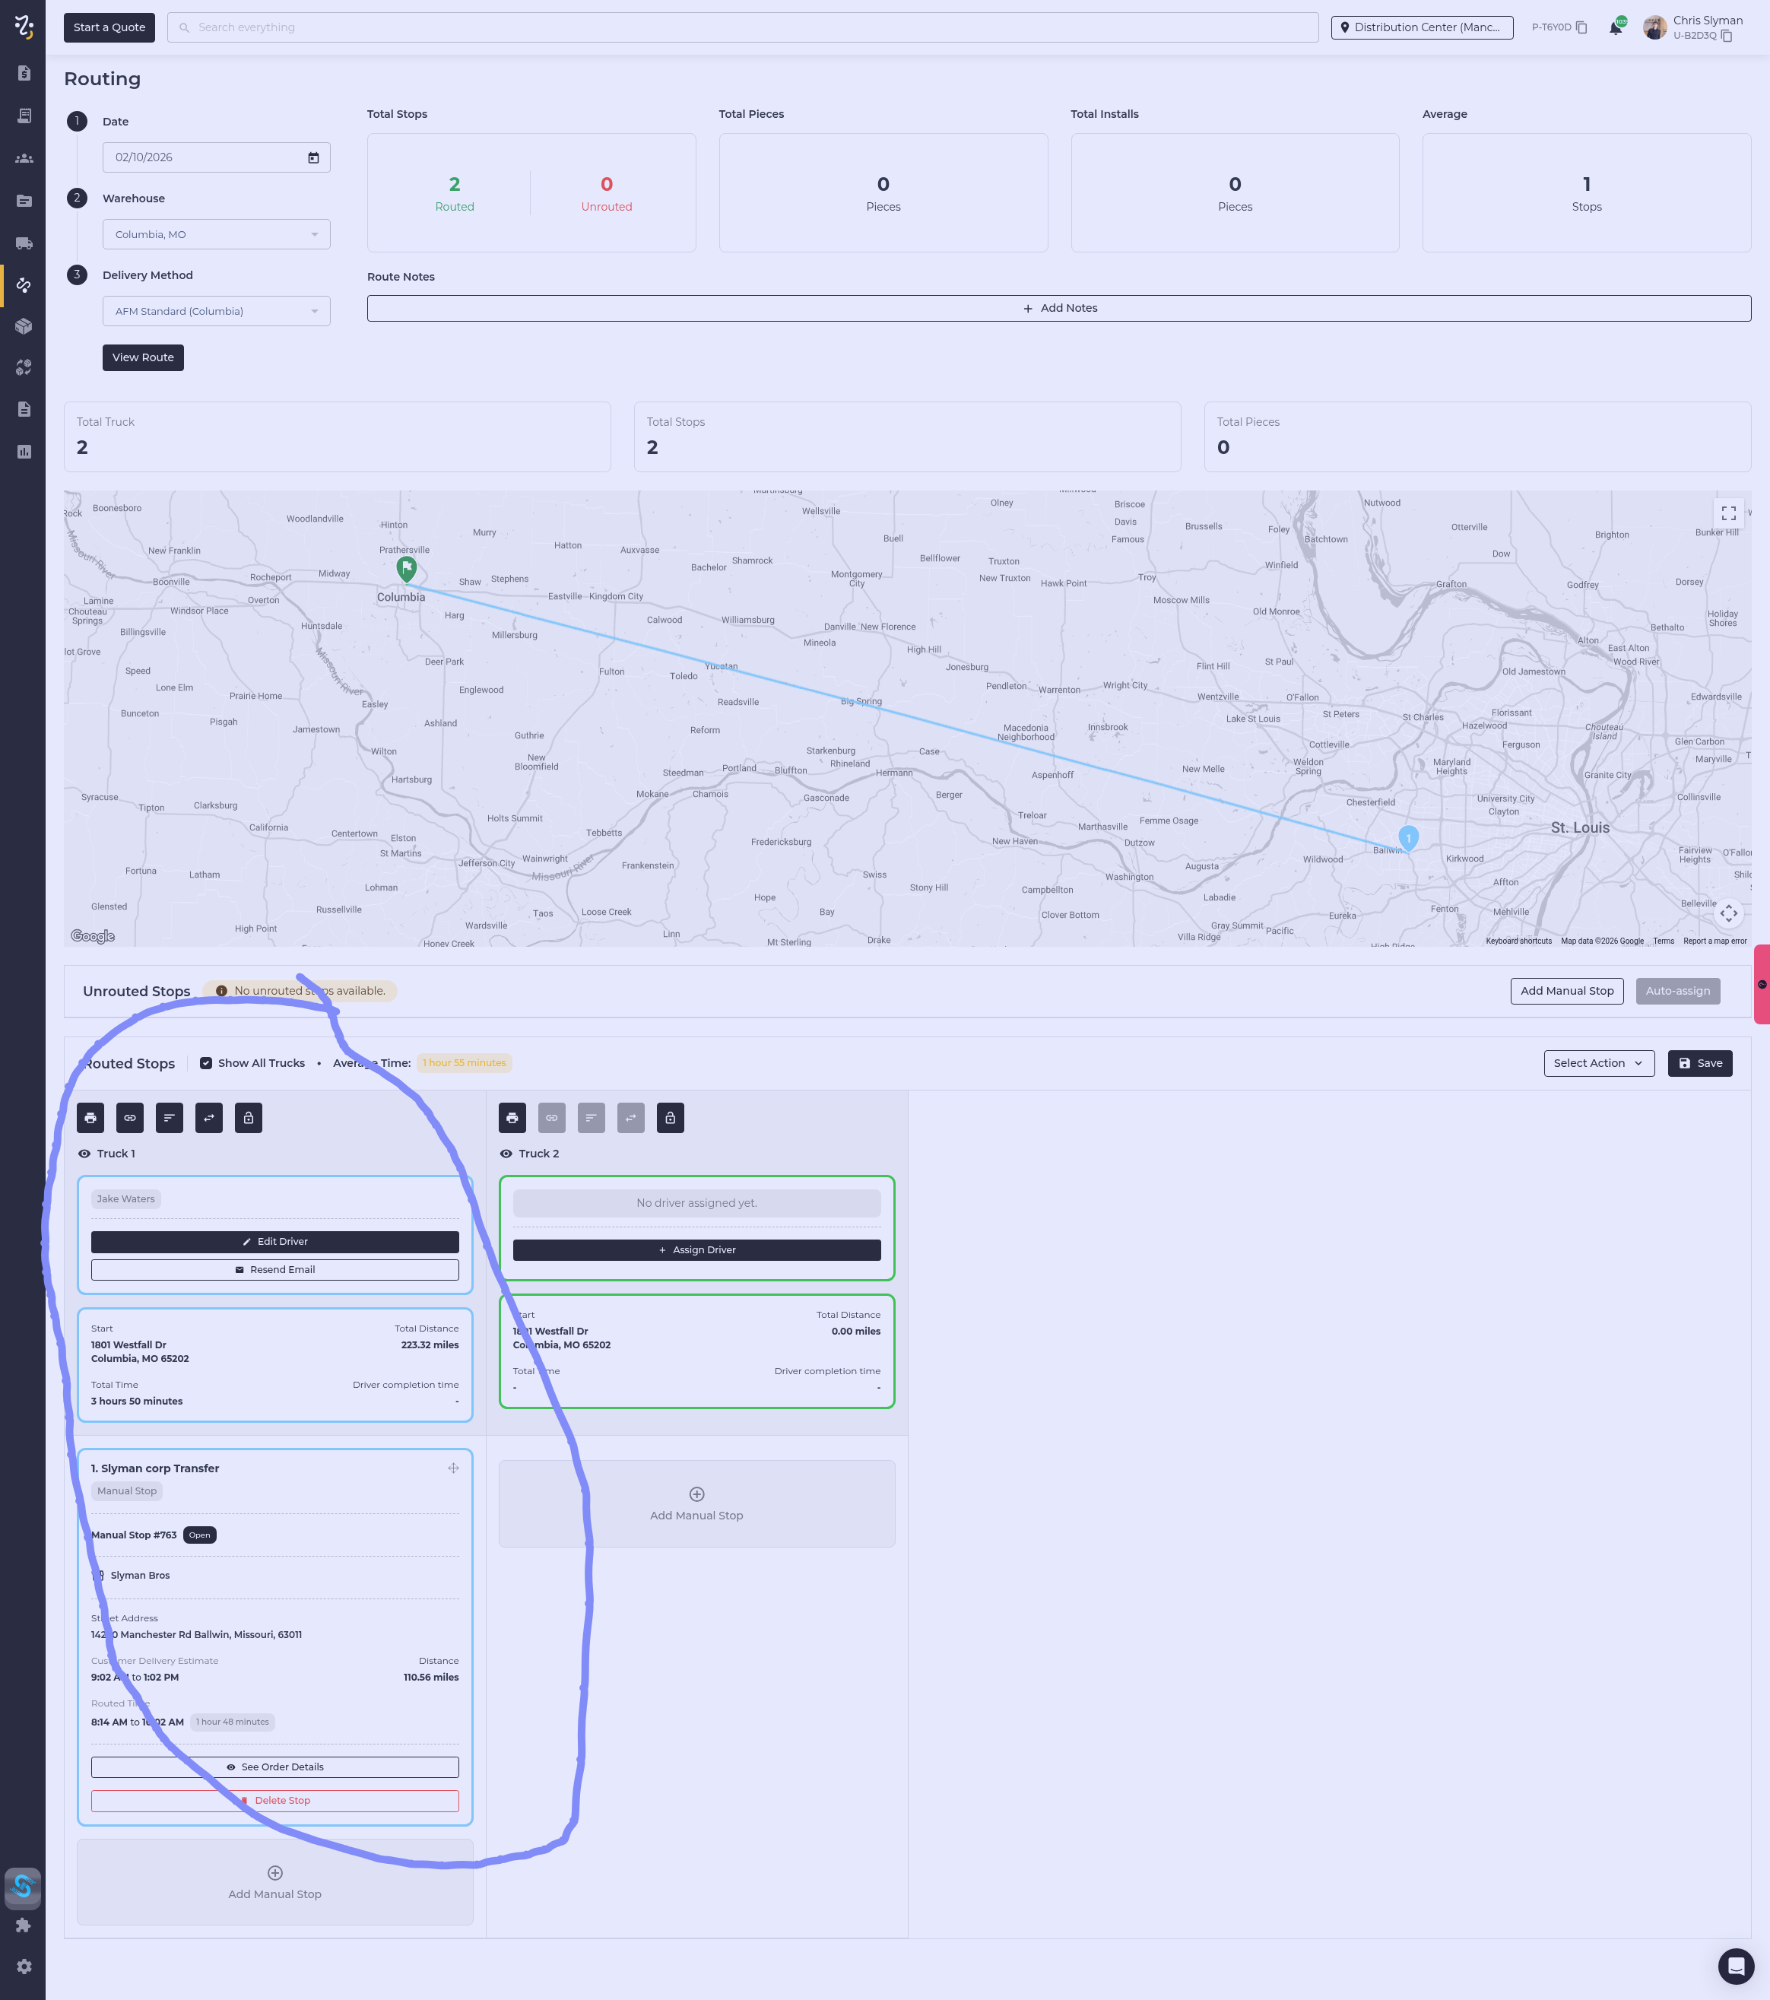Lock the Truck 2 route
This screenshot has width=1770, height=2000.
click(671, 1117)
